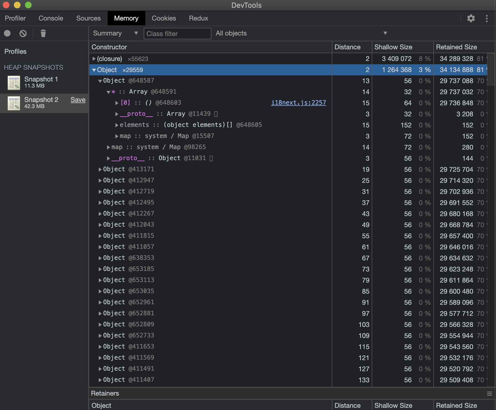Click the clear all profiles icon

coord(23,34)
